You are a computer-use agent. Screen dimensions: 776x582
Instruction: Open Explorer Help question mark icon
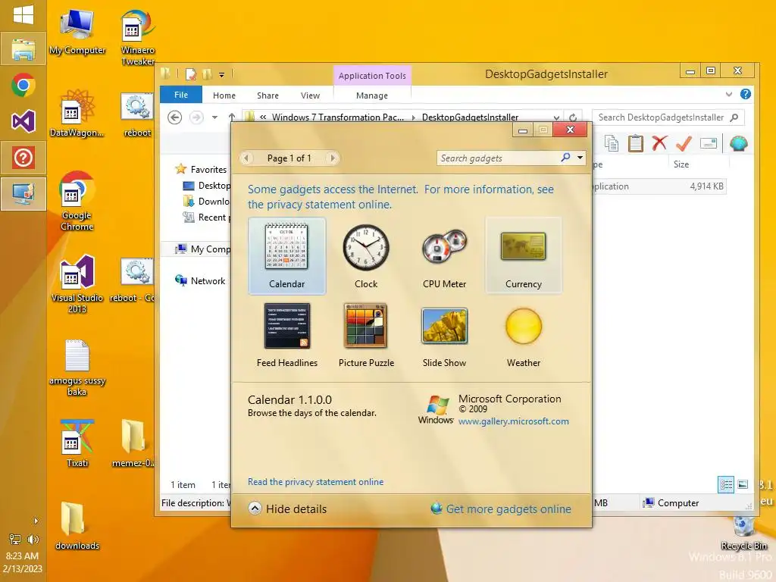tap(746, 94)
